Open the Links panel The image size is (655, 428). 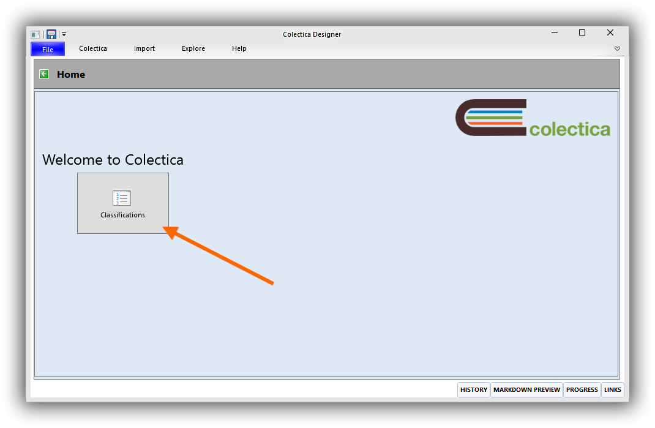pos(612,389)
